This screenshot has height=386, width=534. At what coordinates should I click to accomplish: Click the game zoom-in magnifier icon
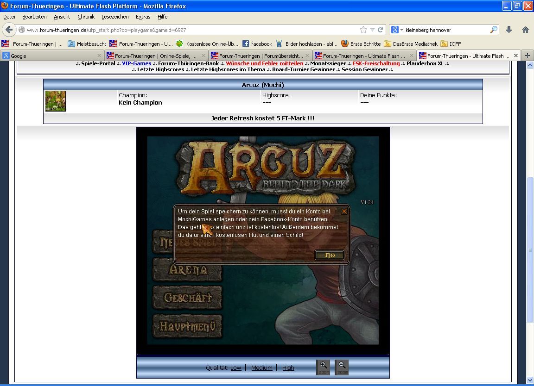[x=323, y=367]
